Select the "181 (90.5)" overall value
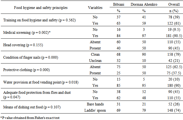 point(171,36)
